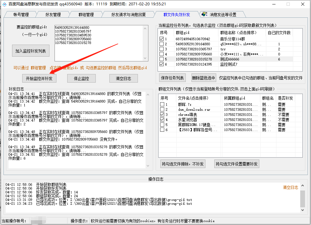311x225 pixels.
Task: Open the 好友请求与消息回复 tab
Action: (x=128, y=14)
